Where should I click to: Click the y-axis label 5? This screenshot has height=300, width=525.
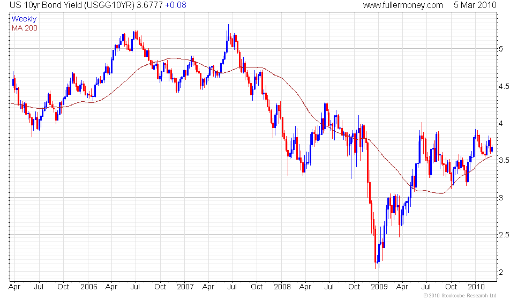(x=501, y=49)
